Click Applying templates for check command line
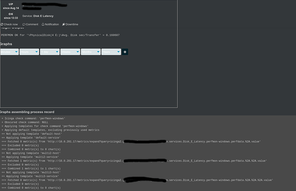The width and height of the screenshot is (296, 191). tap(45, 126)
